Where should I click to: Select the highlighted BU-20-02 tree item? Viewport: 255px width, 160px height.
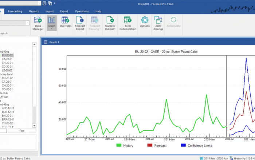[x=8, y=55]
